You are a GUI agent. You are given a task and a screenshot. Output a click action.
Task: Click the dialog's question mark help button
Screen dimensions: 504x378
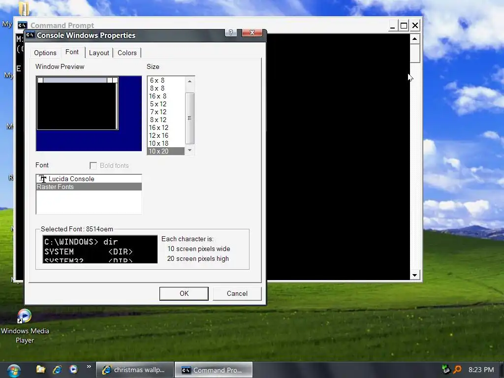click(x=231, y=32)
